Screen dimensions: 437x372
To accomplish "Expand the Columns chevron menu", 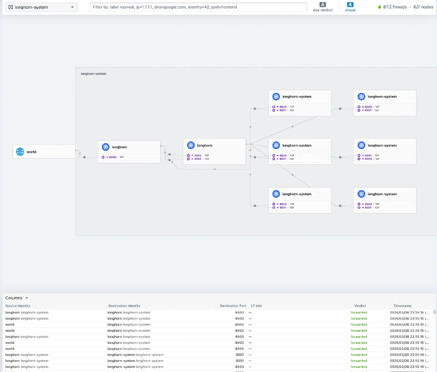I will [27, 298].
